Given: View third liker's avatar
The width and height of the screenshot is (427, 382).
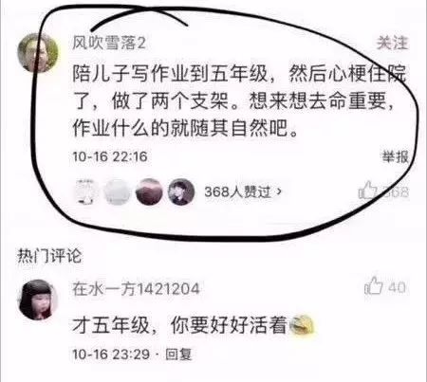Looking at the screenshot, I should click(x=149, y=191).
